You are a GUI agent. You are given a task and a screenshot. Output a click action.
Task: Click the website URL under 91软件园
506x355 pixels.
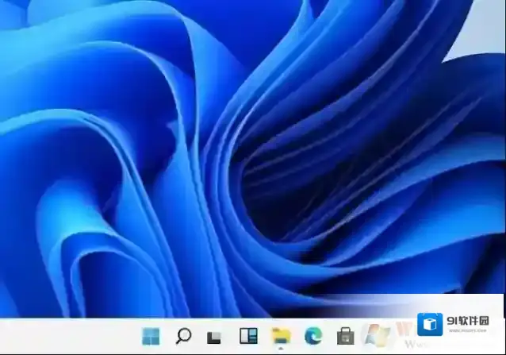[x=469, y=332]
